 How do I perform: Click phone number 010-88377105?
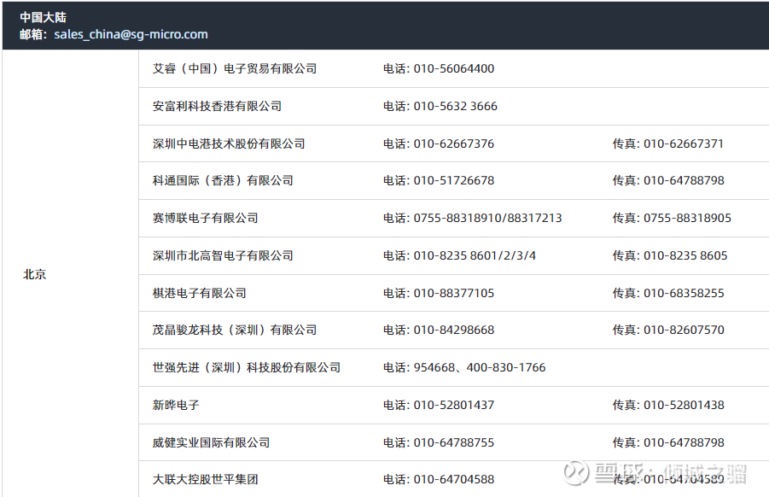click(454, 293)
